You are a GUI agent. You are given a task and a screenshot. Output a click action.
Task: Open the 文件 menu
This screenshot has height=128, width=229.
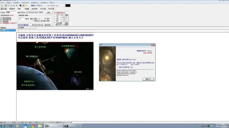click(3, 3)
